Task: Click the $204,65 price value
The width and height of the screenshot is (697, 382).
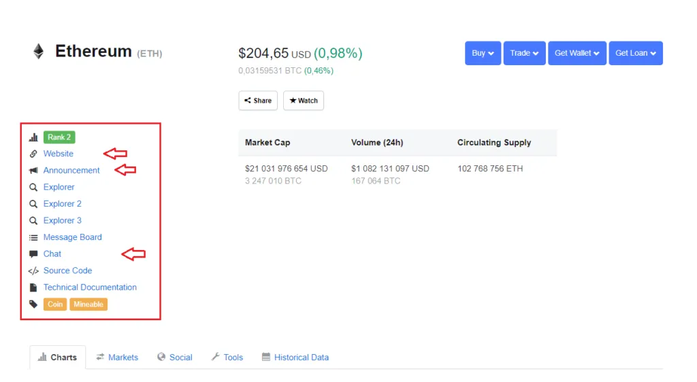Action: (263, 53)
